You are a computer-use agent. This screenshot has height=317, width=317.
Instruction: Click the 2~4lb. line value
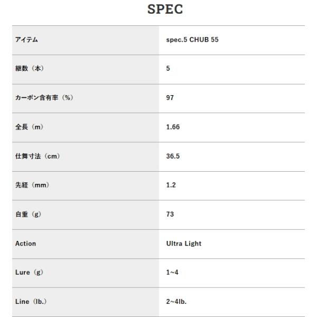[176, 302]
